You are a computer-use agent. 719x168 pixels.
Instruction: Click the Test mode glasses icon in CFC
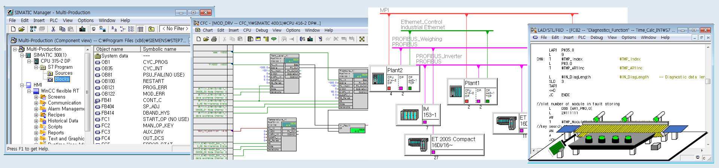click(328, 39)
